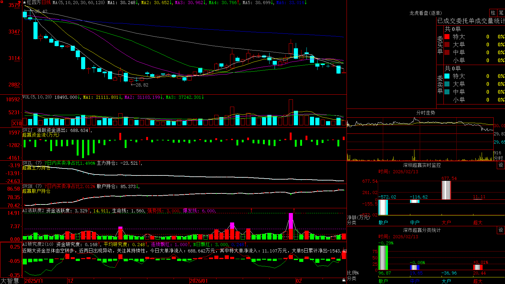Click the first red up-arrow signal on AI活跃度 chart
This screenshot has width=505, height=284.
click(252, 210)
